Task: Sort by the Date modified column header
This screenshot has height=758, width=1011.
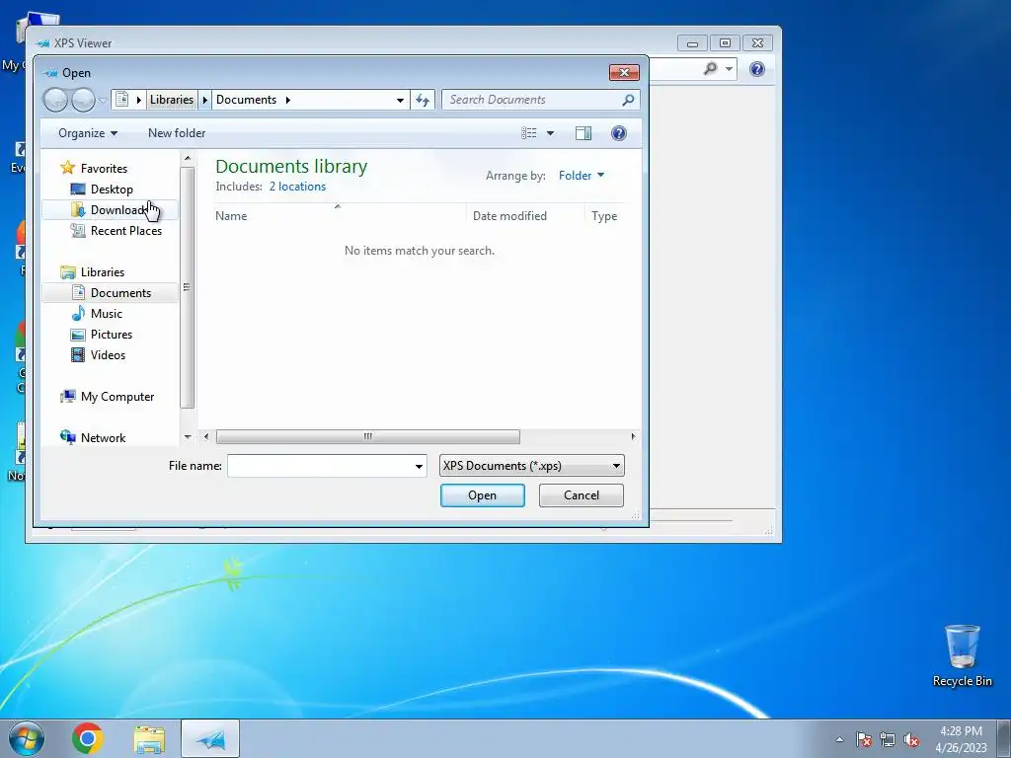Action: 525,216
